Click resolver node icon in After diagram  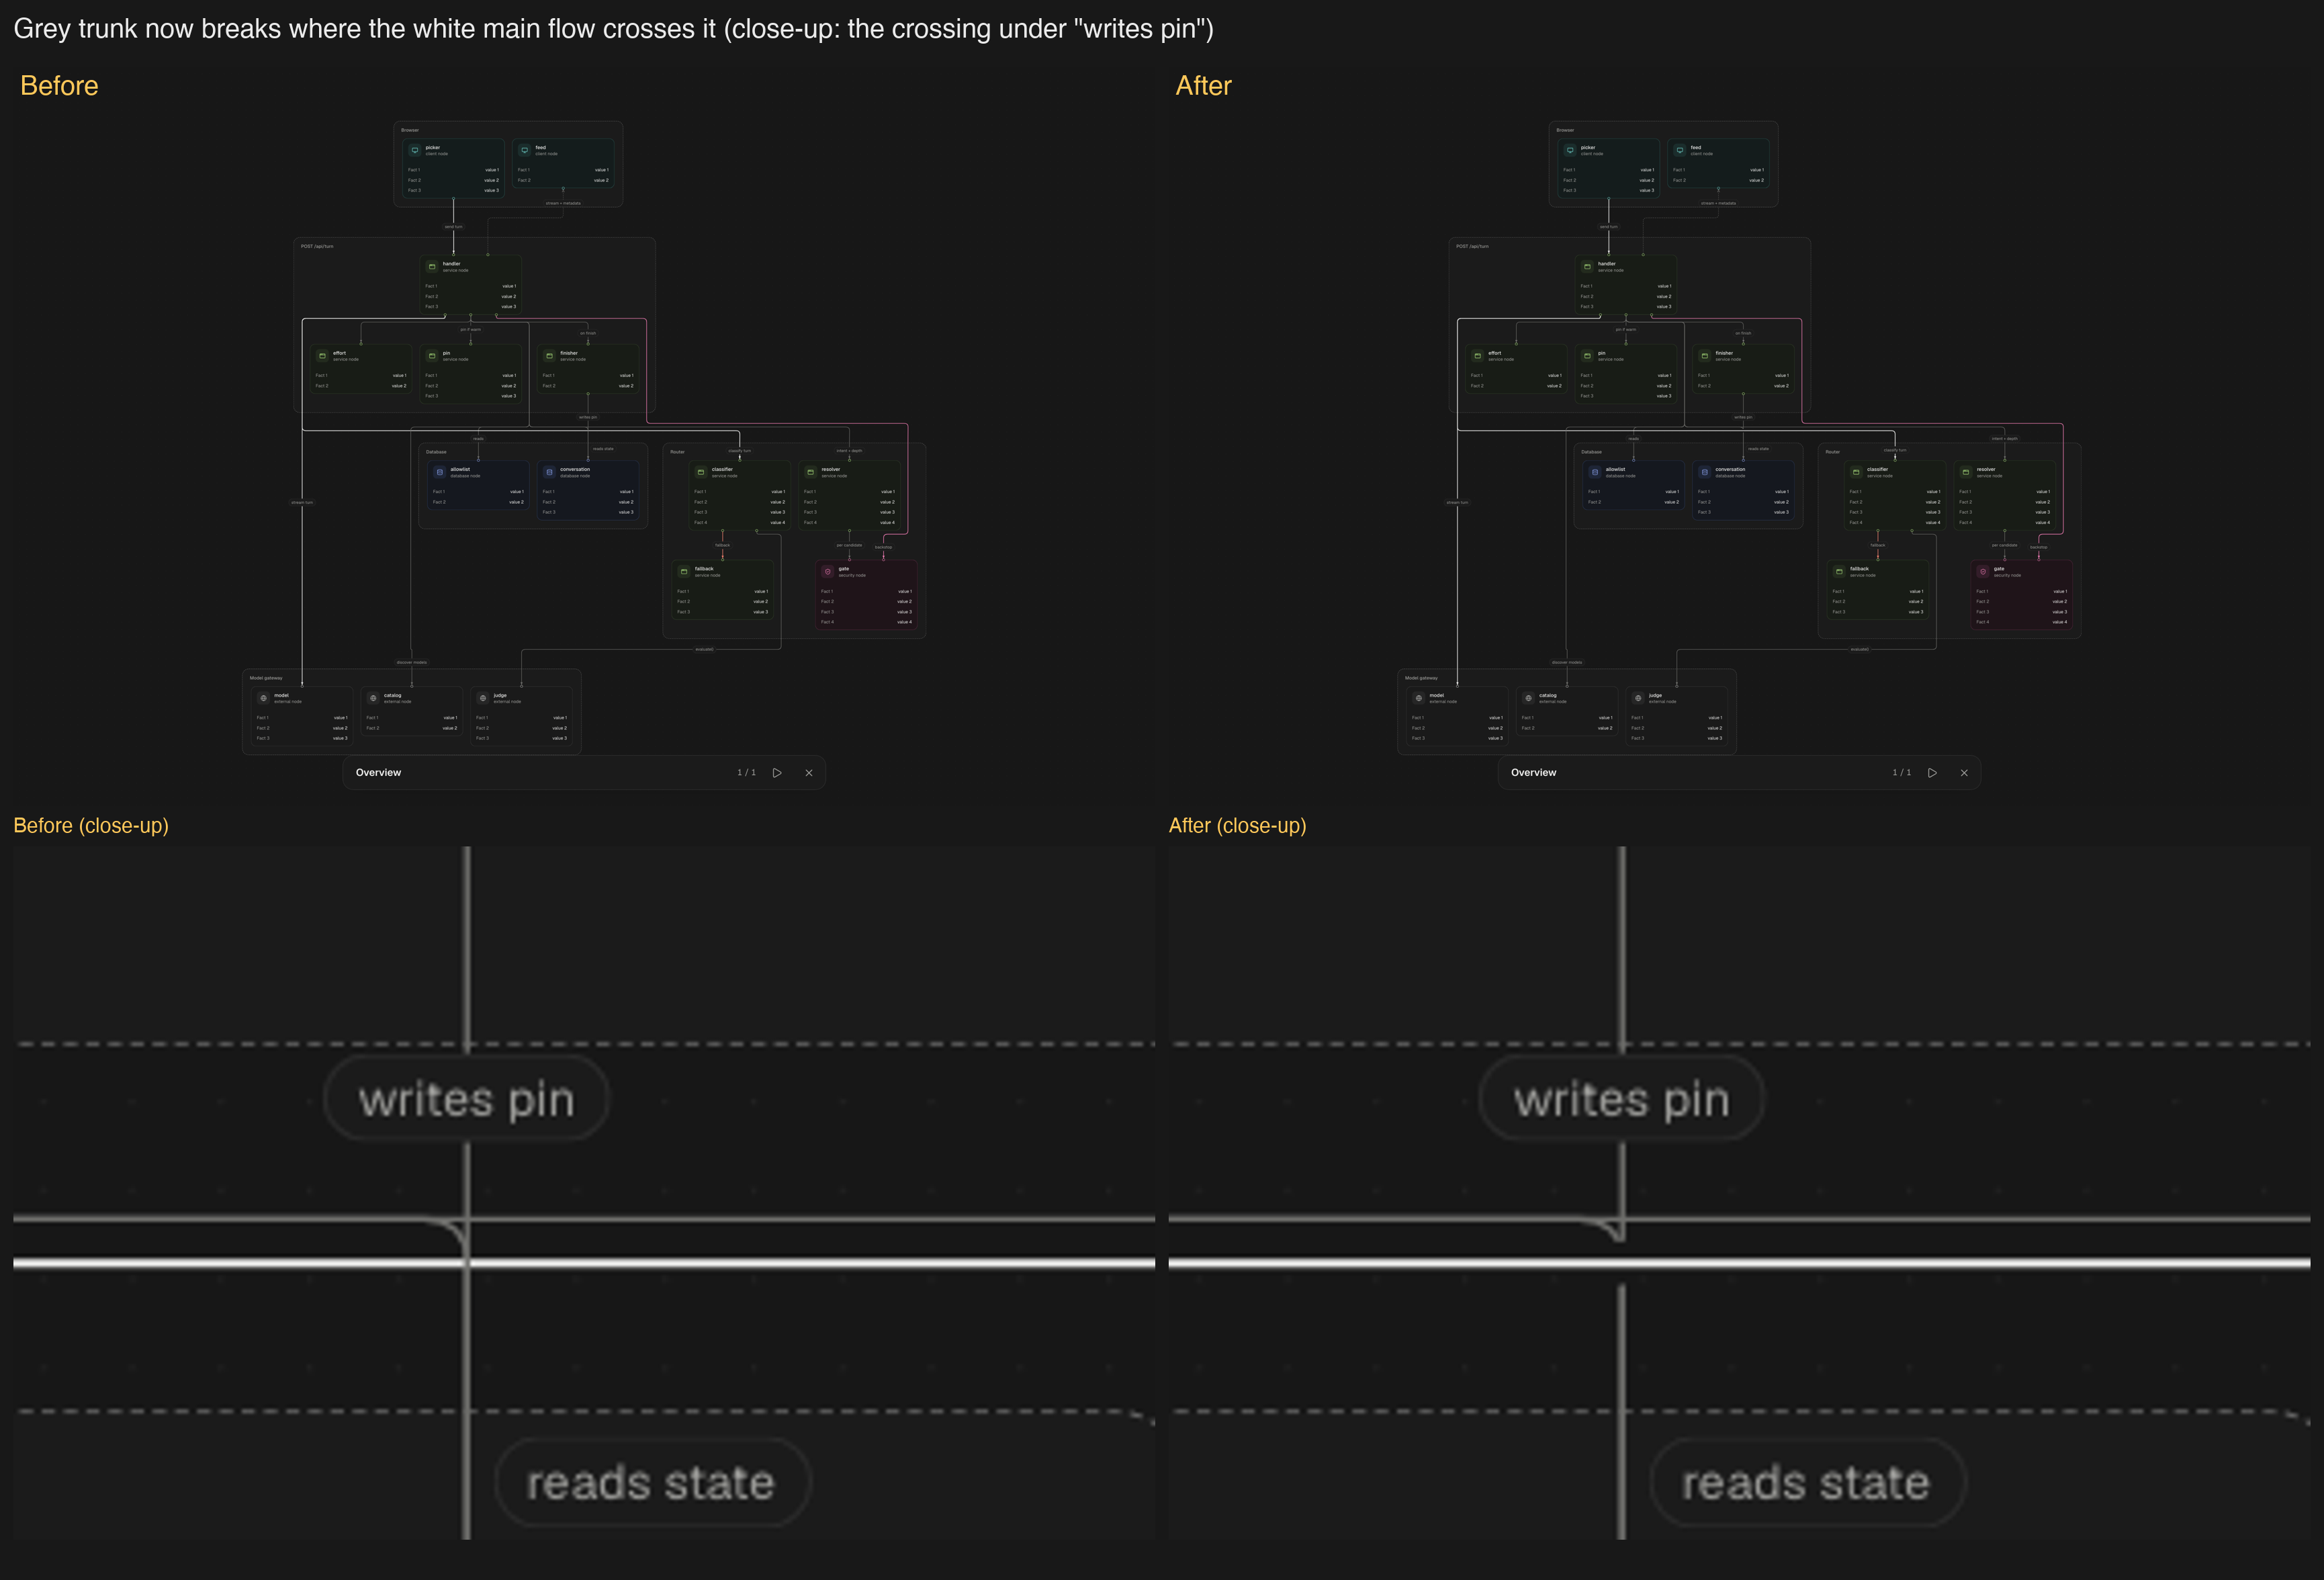point(1966,472)
